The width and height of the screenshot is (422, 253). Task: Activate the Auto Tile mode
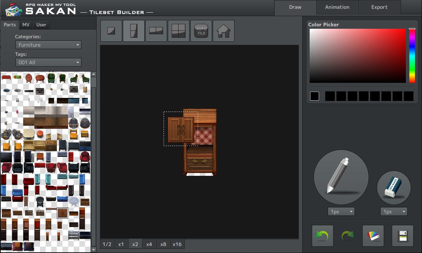click(201, 31)
